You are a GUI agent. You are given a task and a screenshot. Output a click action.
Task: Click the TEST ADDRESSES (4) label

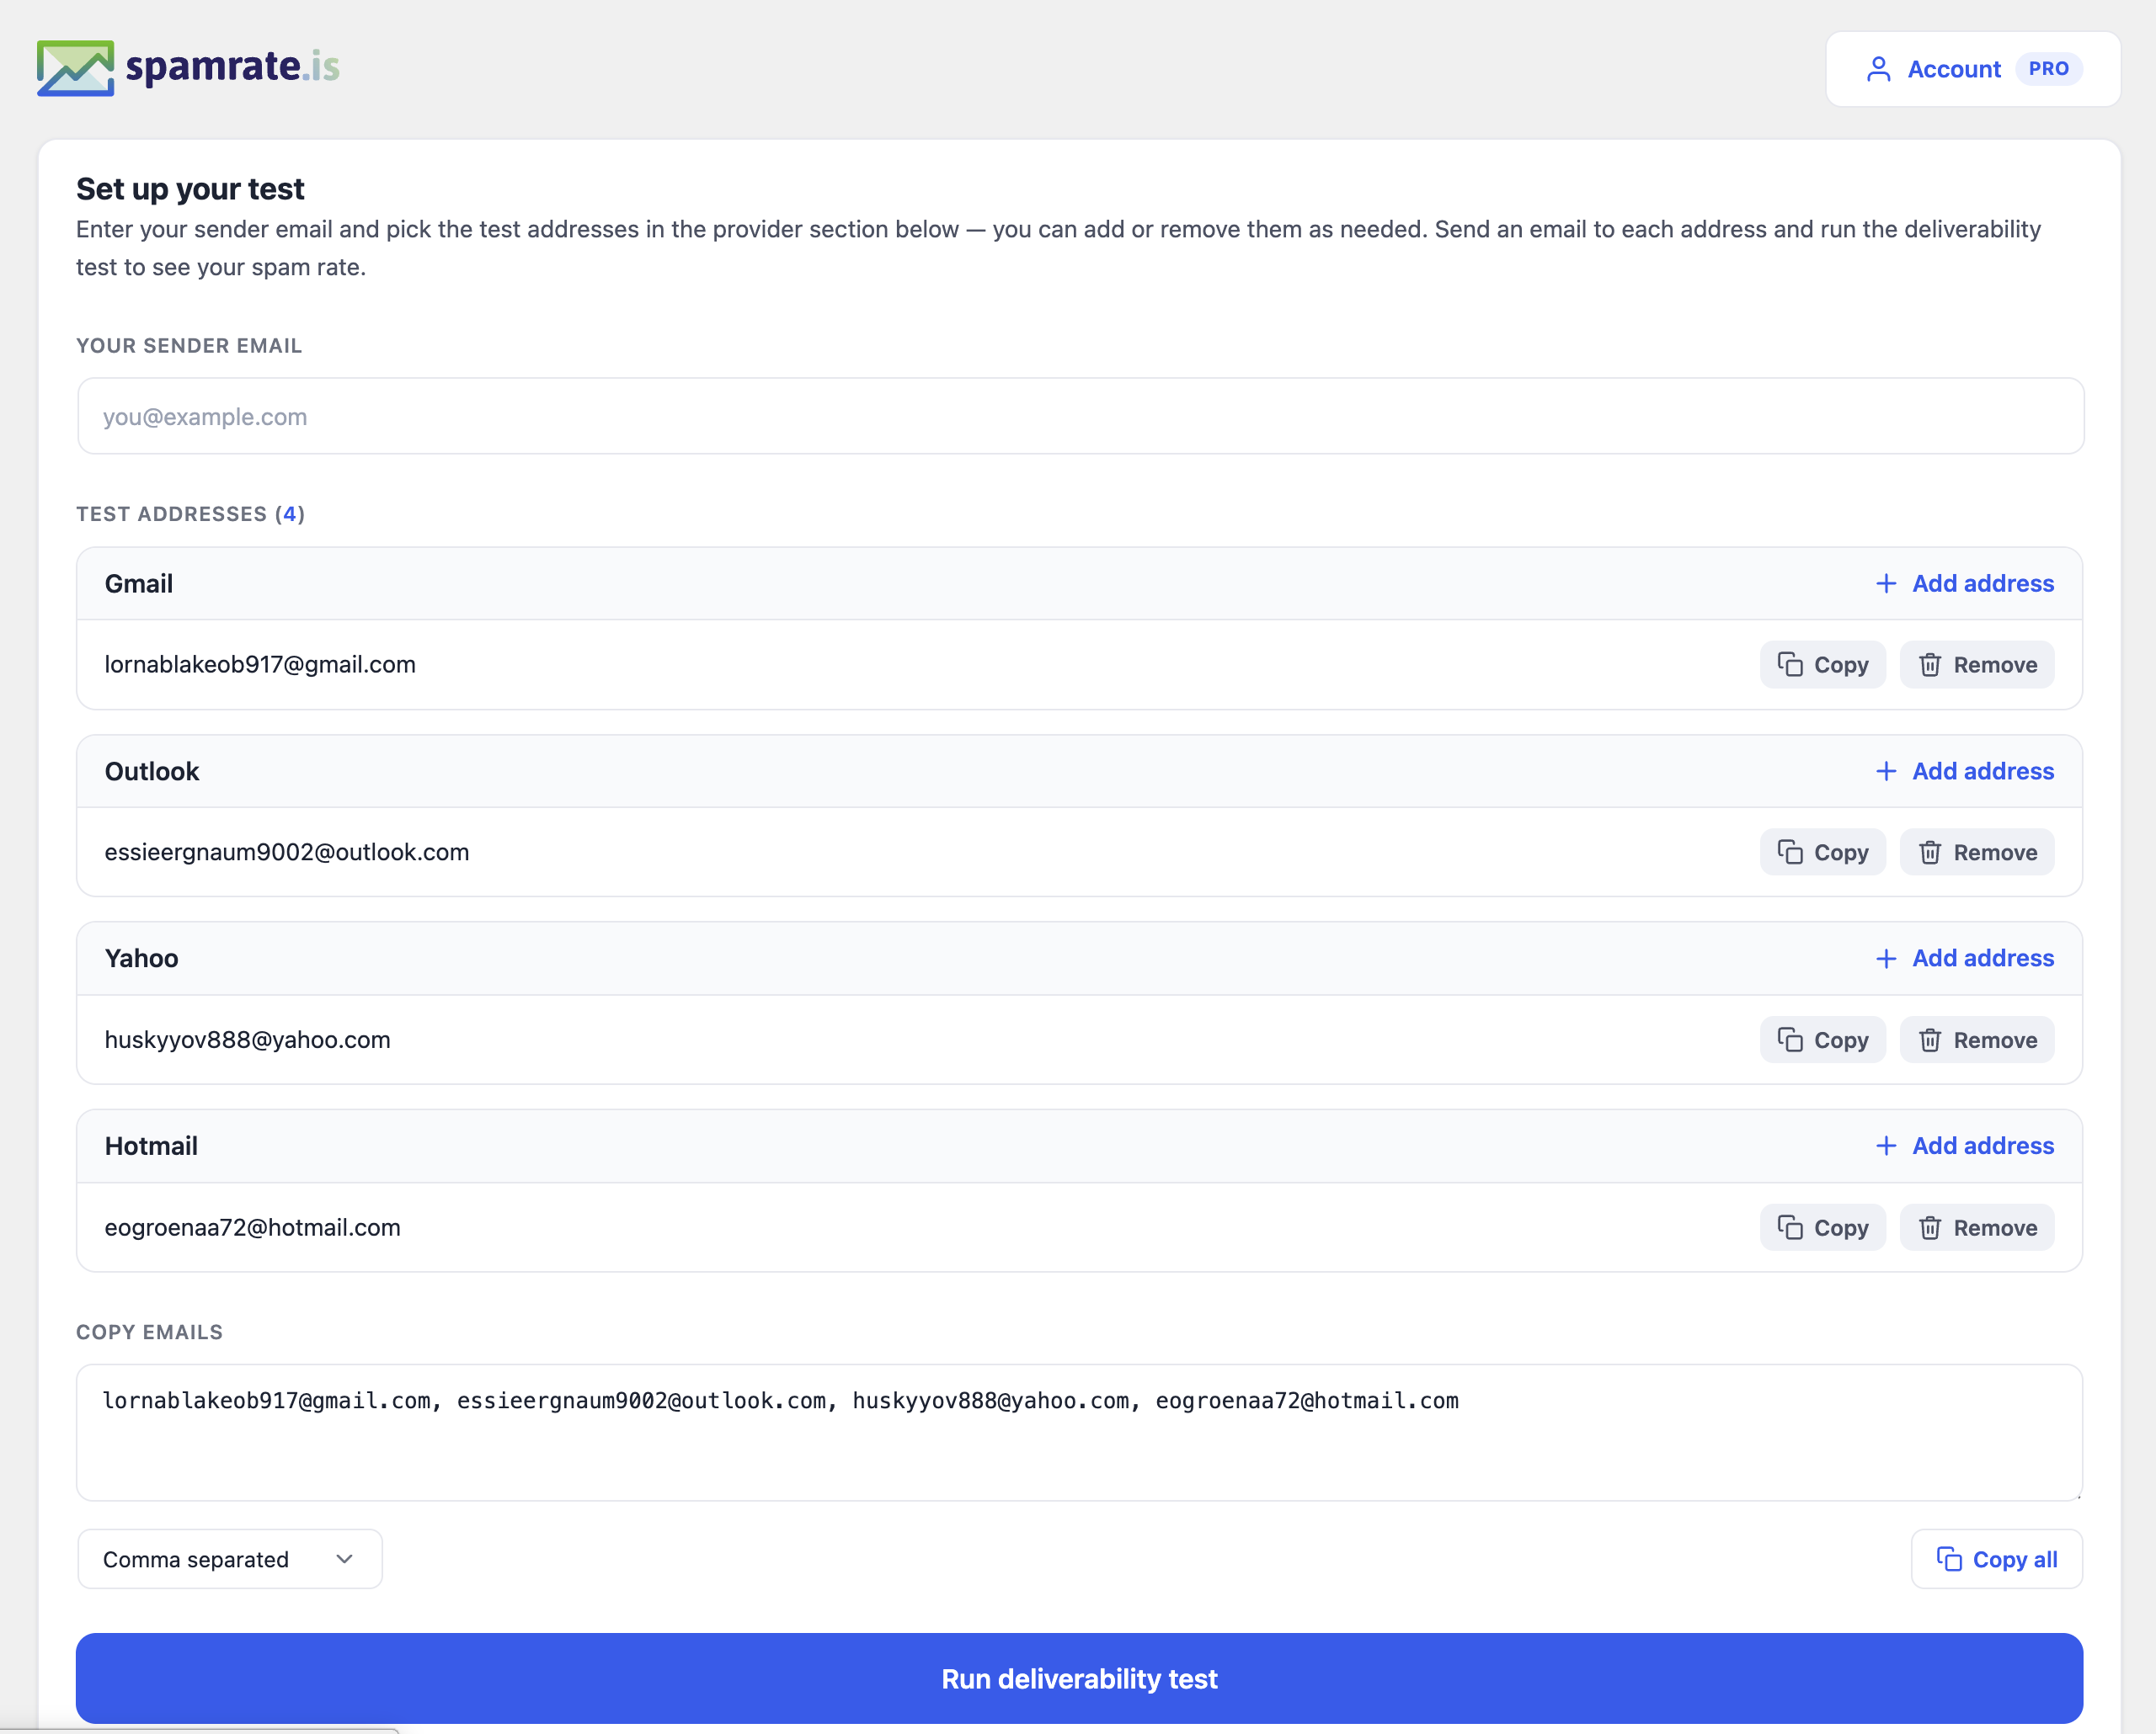[190, 513]
